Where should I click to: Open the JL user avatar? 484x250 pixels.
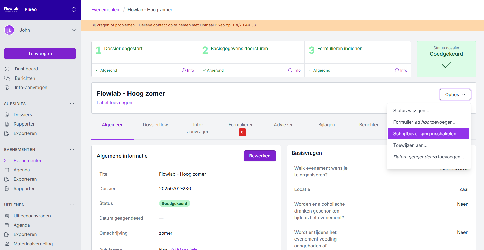tap(9, 30)
